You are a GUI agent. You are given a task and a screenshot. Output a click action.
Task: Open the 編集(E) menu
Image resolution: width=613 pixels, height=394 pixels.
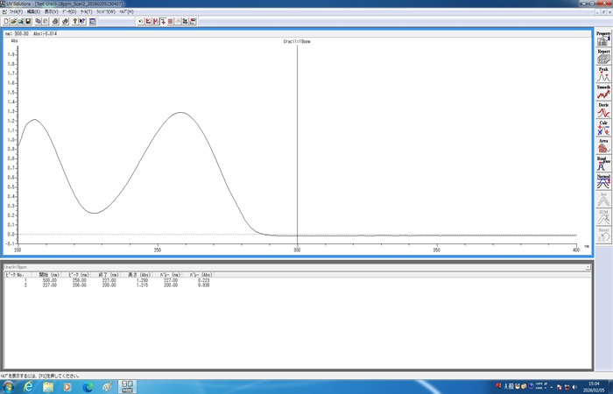tap(33, 11)
